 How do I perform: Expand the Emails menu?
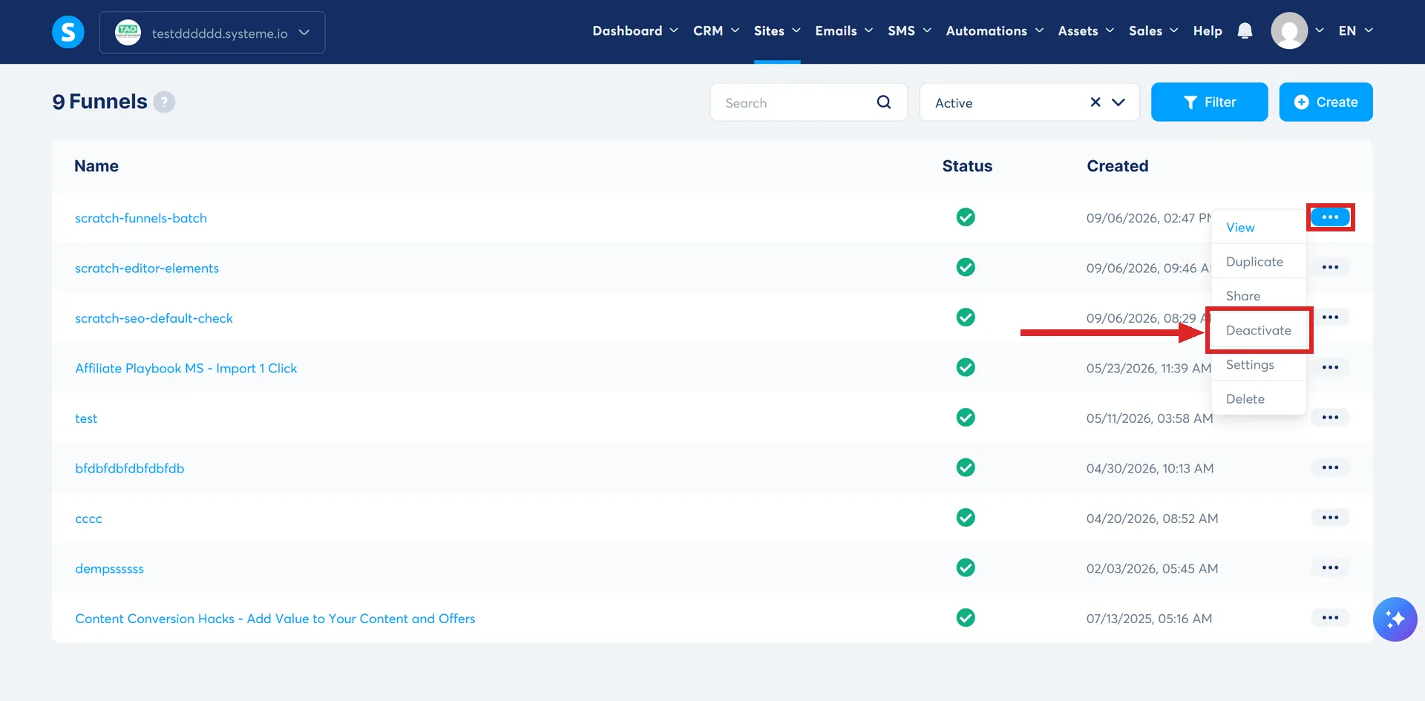[844, 30]
